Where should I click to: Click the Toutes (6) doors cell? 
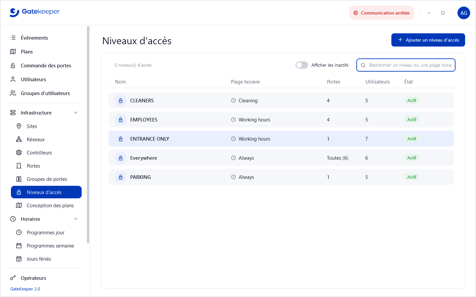point(337,158)
